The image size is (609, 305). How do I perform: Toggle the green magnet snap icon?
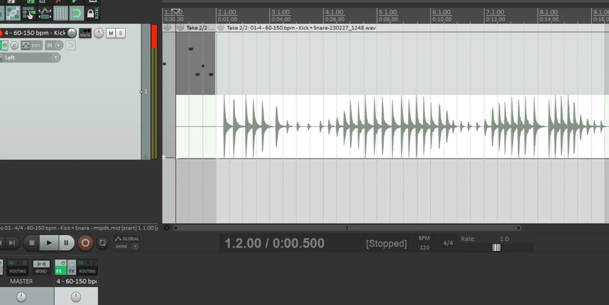pyautogui.click(x=76, y=14)
